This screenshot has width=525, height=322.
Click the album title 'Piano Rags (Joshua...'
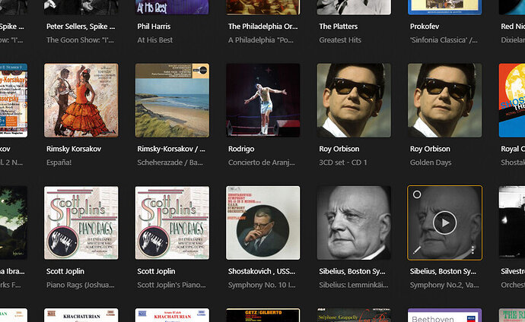pos(81,286)
